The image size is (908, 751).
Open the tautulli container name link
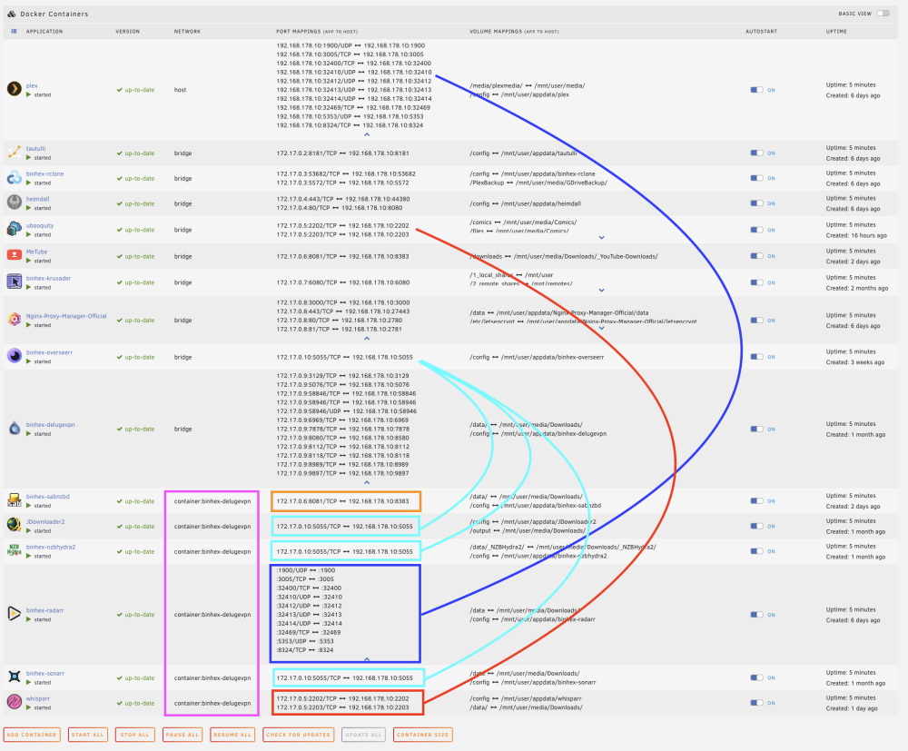click(35, 149)
